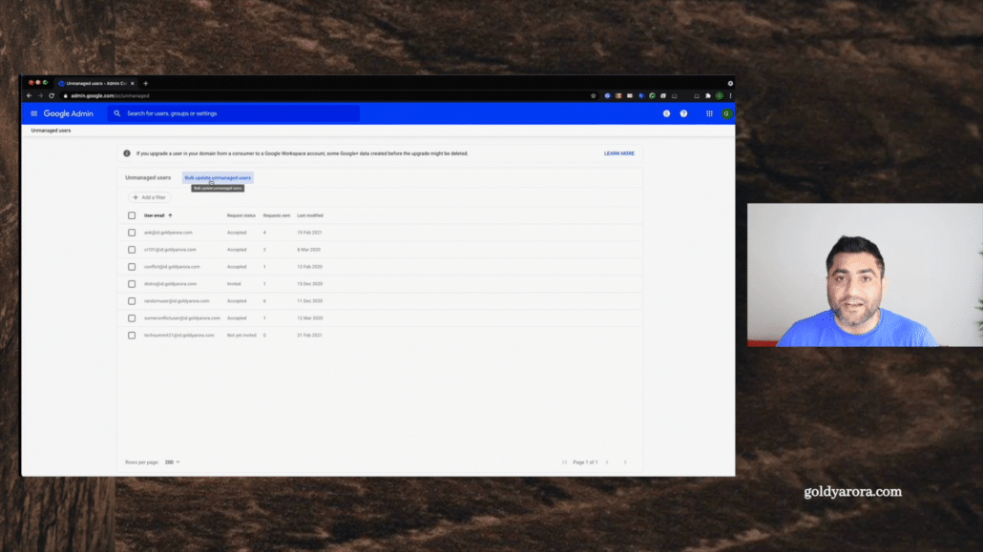Open the Chrome three-dot menu
Viewport: 983px width, 552px height.
pos(730,96)
